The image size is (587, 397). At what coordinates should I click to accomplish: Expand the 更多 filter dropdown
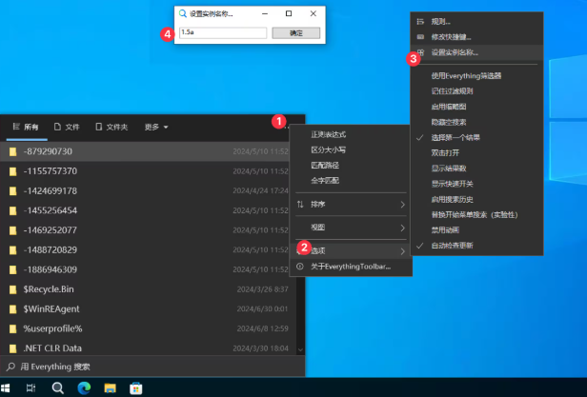[x=156, y=128]
